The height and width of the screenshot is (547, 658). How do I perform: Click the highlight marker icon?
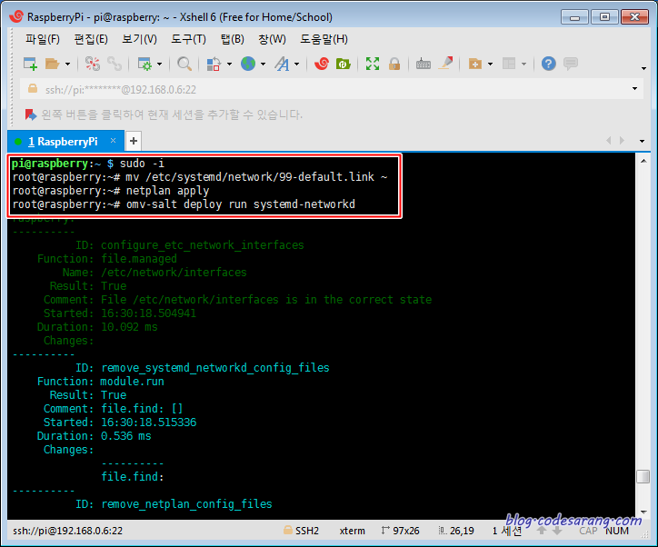pos(445,64)
